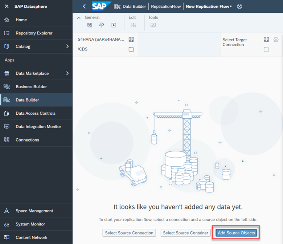
Task: Click the Repository Explorer icon
Action: (x=7, y=33)
